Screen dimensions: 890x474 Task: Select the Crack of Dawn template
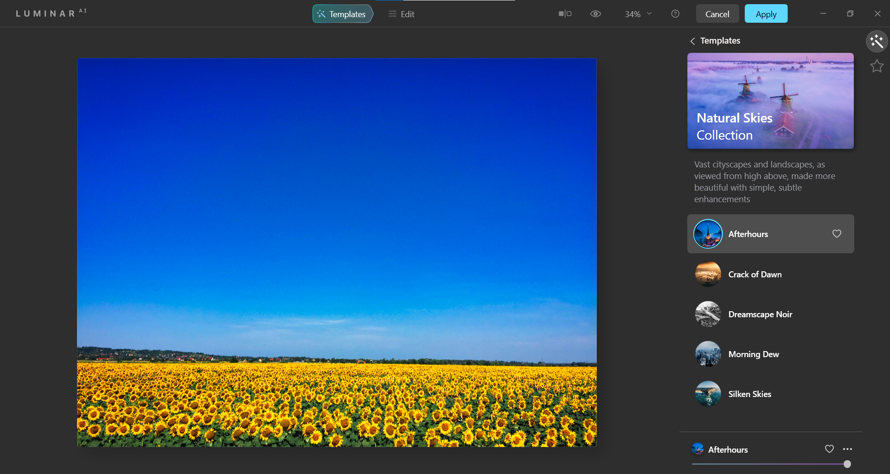[x=755, y=274]
